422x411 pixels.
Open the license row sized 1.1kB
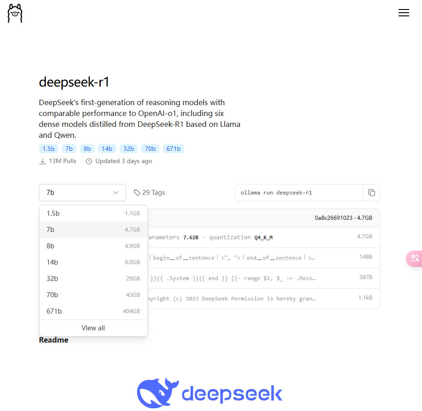coord(264,299)
